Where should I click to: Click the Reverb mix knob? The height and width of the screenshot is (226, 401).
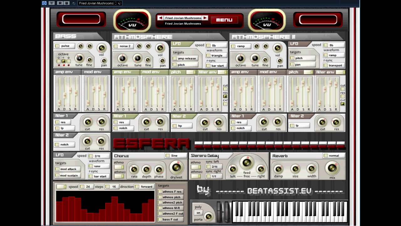(332, 168)
